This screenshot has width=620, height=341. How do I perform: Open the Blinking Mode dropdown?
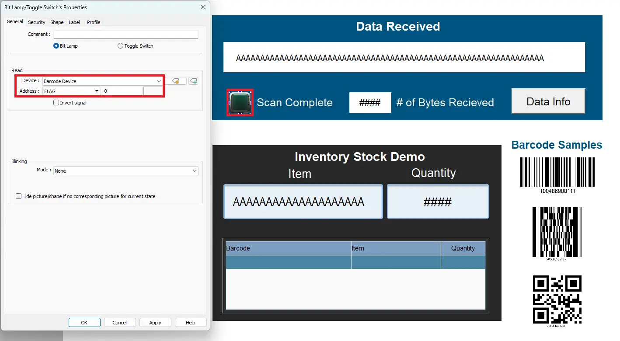click(x=125, y=171)
